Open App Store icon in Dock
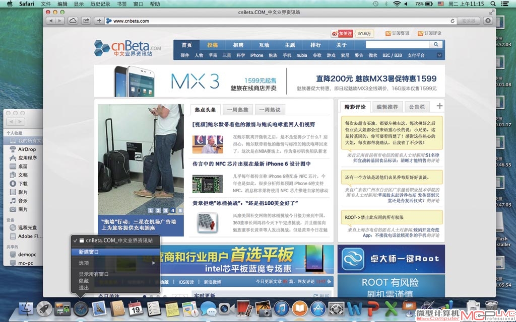 point(318,309)
